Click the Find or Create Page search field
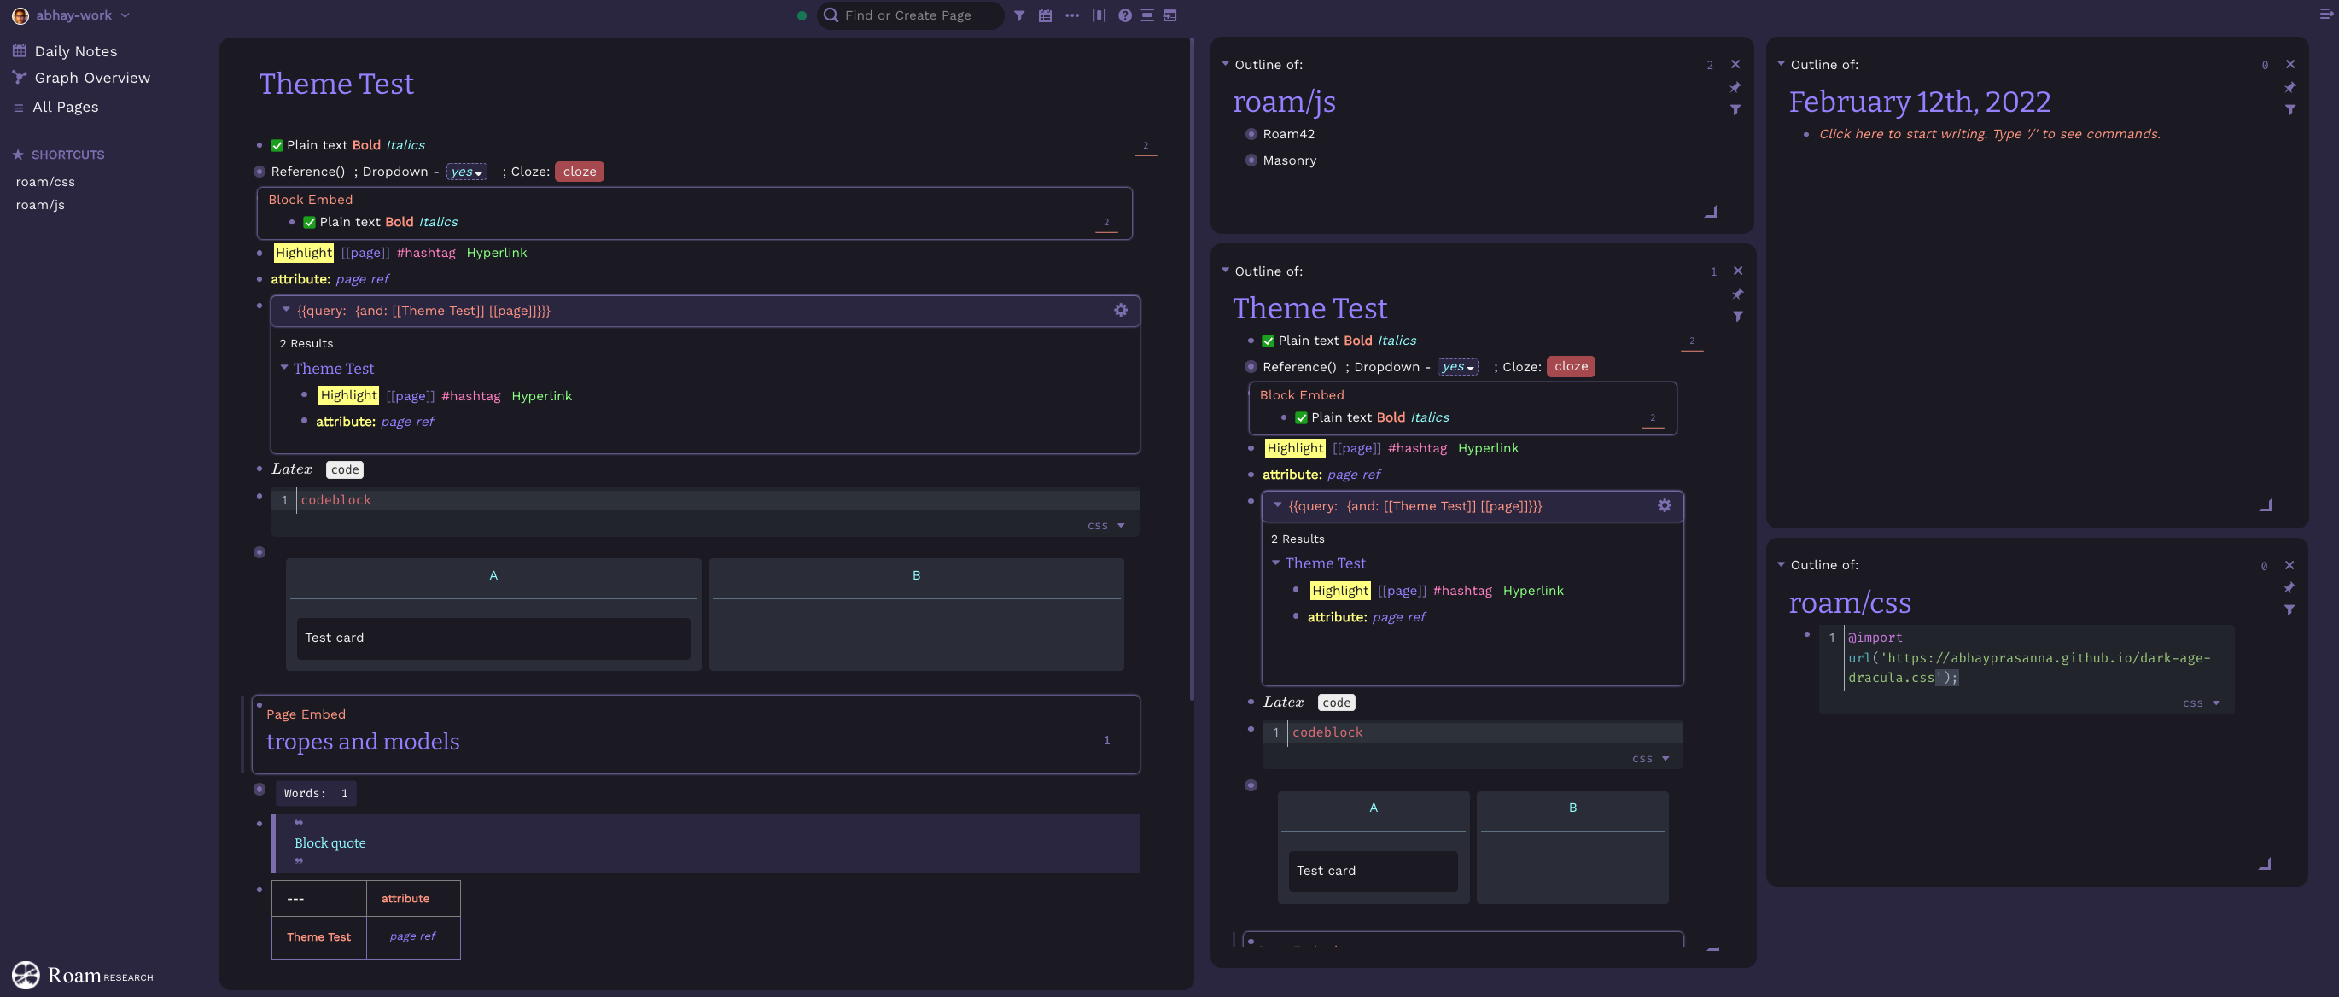The image size is (2339, 997). pos(908,15)
